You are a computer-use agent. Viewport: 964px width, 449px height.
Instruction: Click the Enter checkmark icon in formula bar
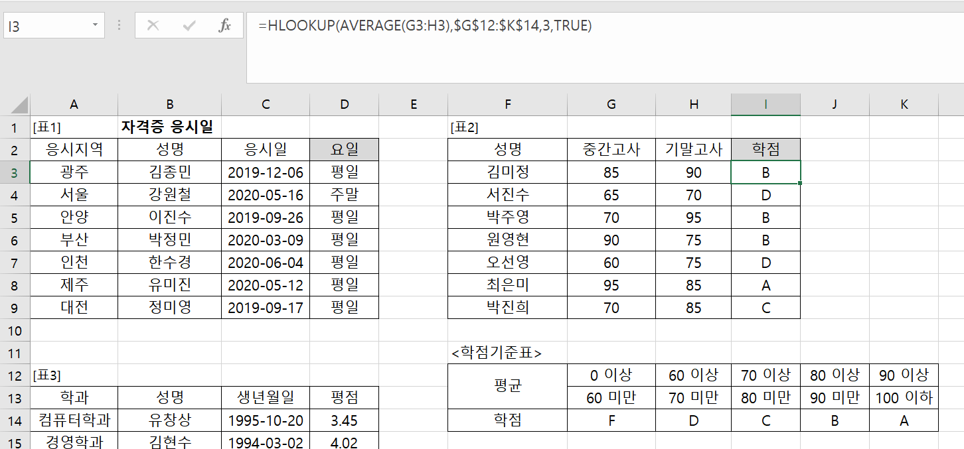pos(189,26)
